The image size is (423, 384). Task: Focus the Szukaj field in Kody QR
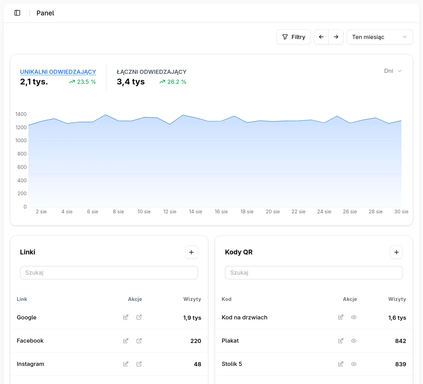coord(314,273)
